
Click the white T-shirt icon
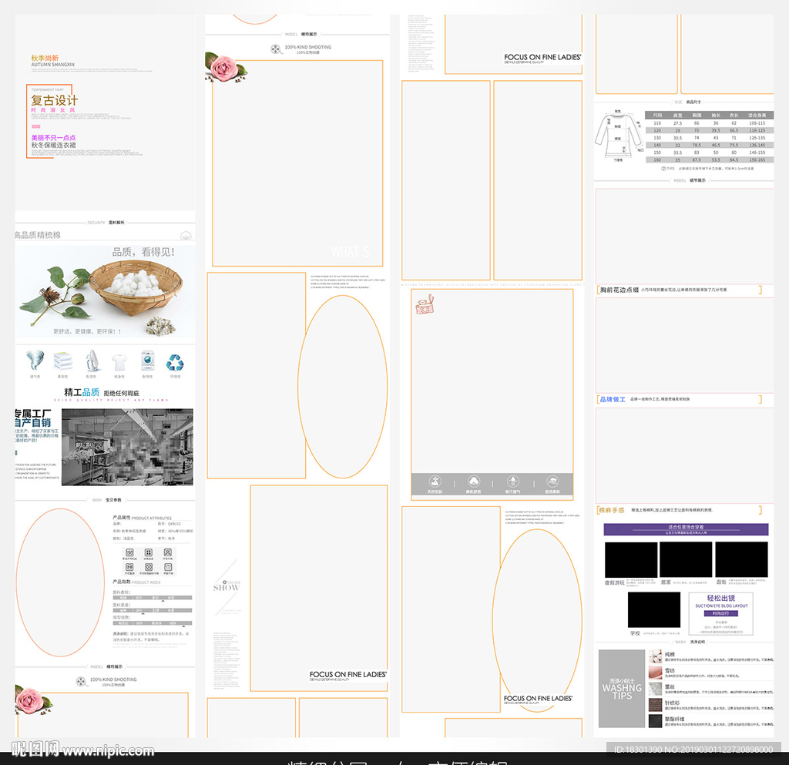coord(119,361)
